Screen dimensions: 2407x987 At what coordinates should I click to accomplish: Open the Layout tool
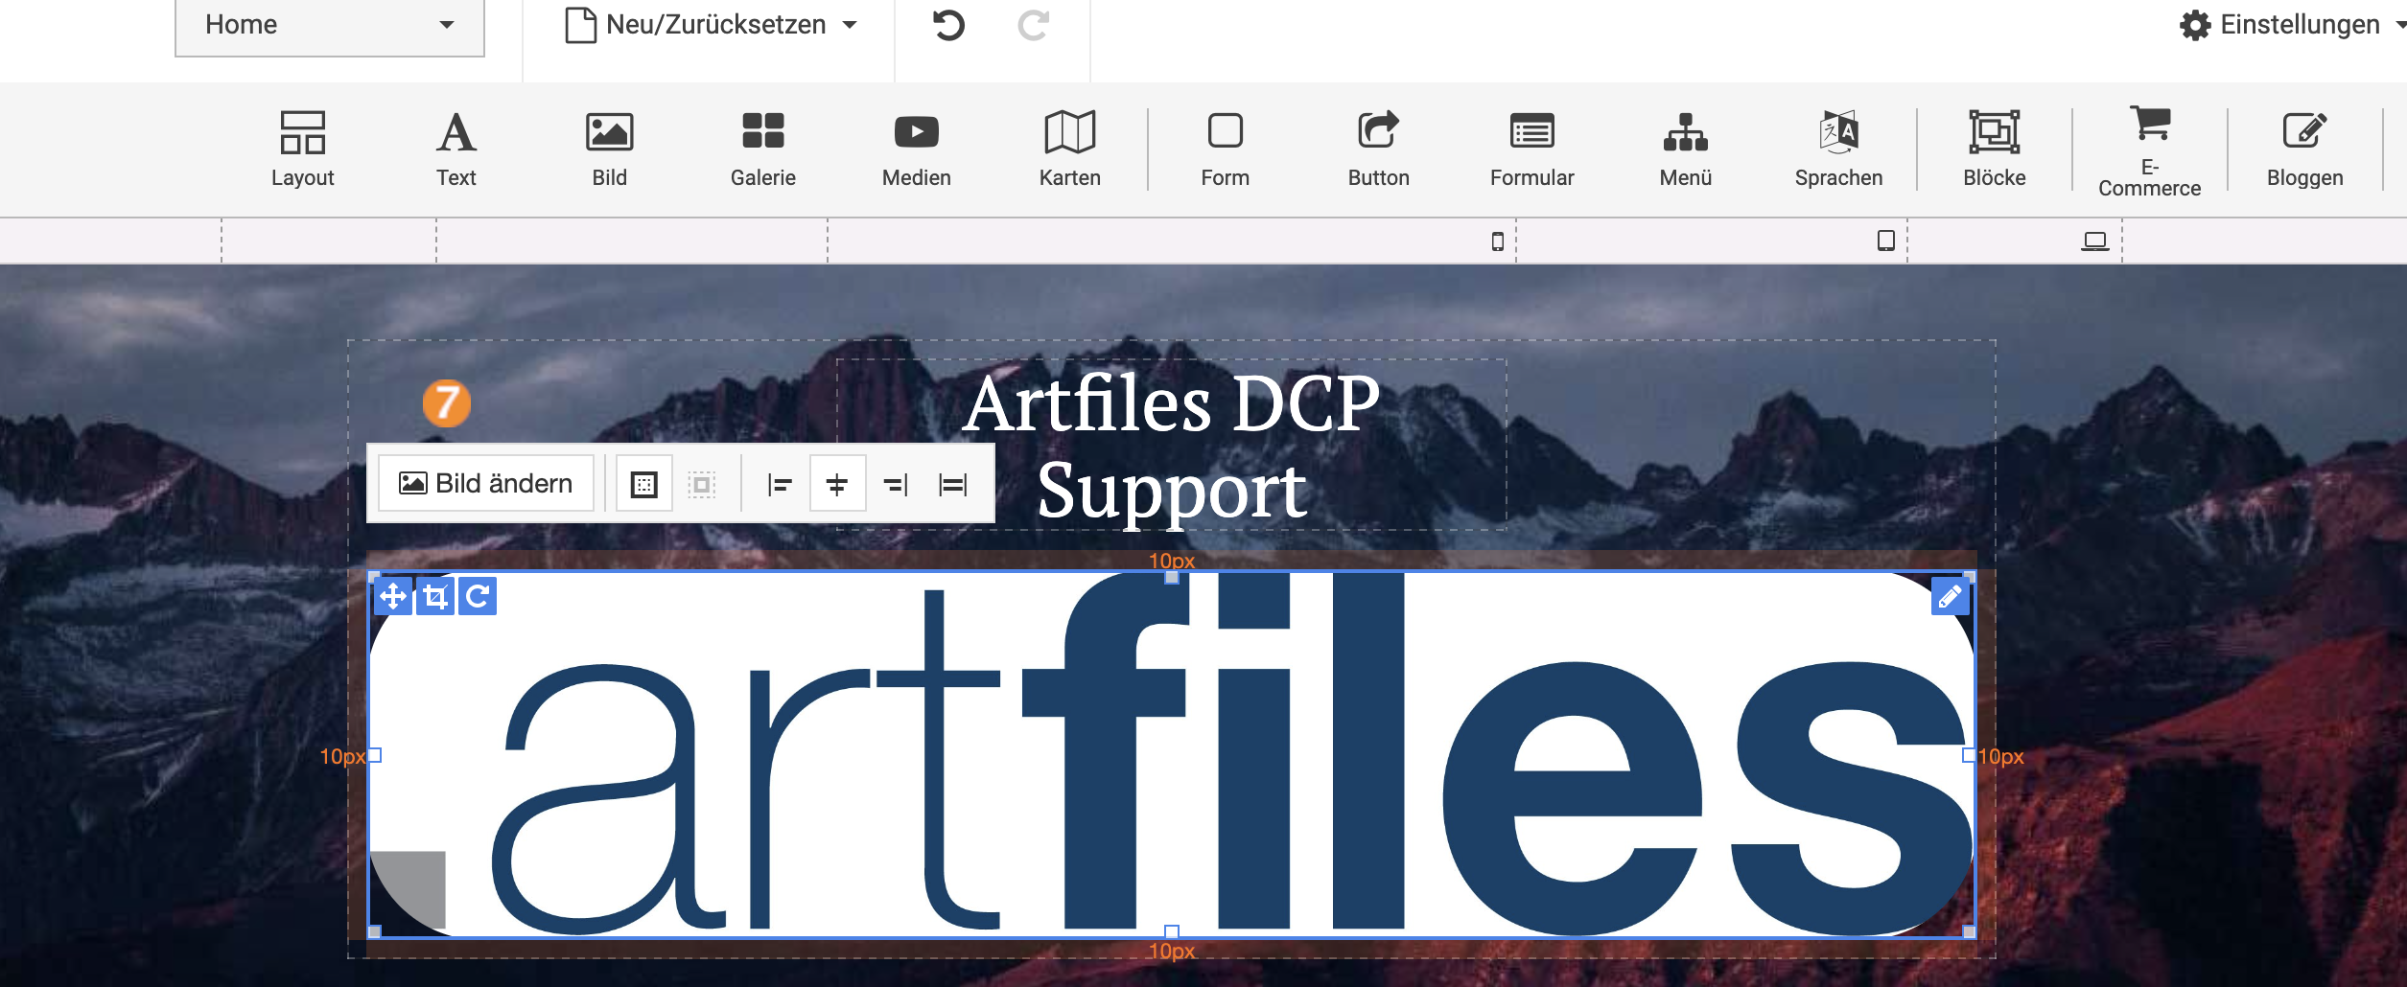pyautogui.click(x=302, y=149)
